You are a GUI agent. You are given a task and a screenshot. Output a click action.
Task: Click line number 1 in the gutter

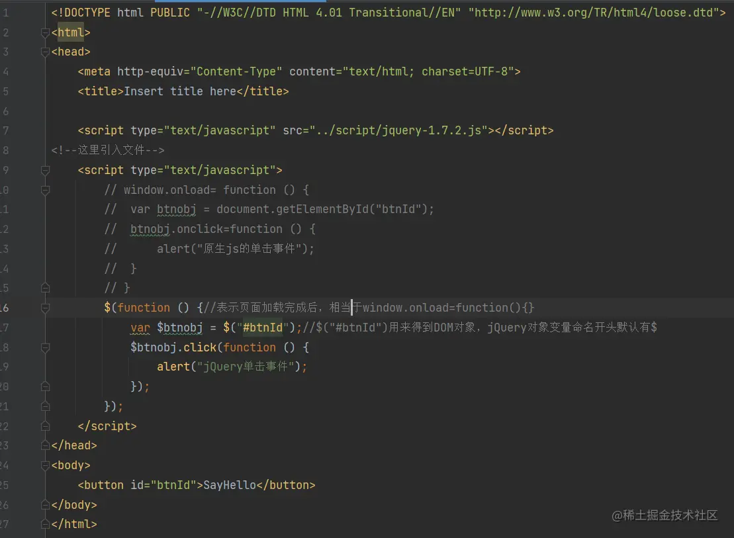coord(5,13)
